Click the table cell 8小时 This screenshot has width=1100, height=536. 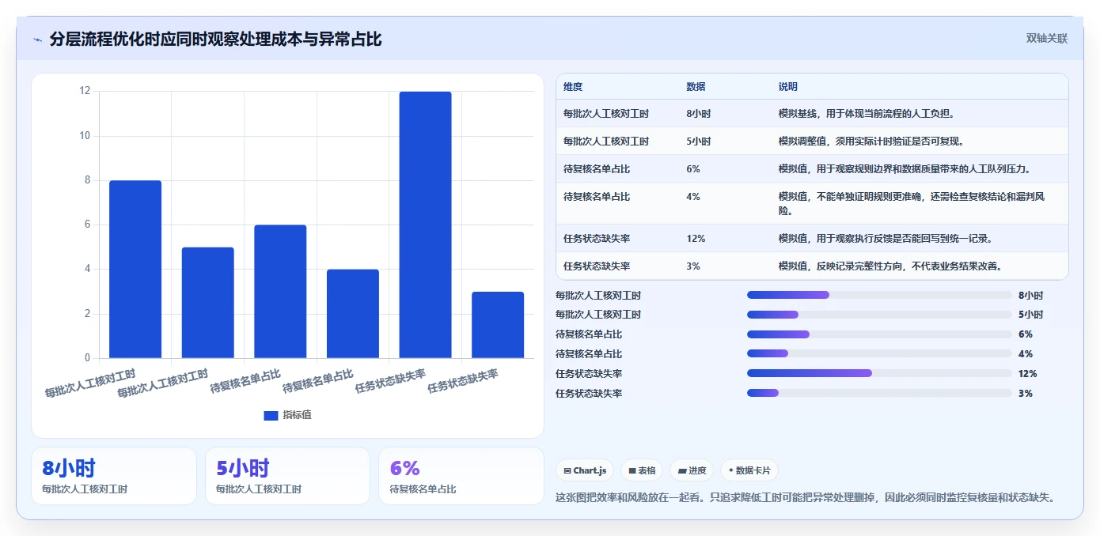[699, 114]
